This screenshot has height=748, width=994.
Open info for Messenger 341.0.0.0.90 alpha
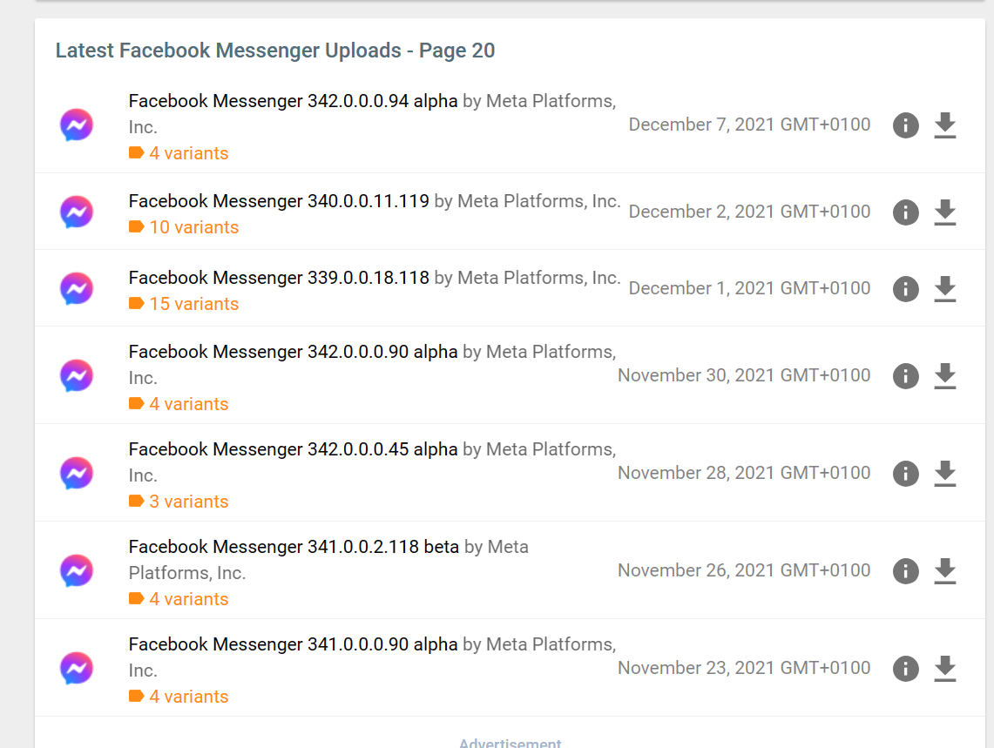(905, 669)
